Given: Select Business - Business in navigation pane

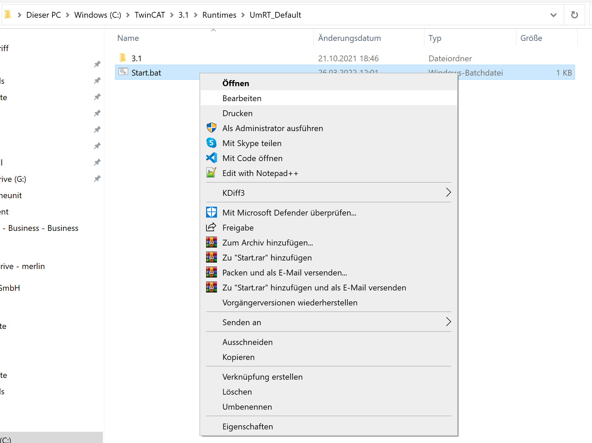Looking at the screenshot, I should coord(41,228).
